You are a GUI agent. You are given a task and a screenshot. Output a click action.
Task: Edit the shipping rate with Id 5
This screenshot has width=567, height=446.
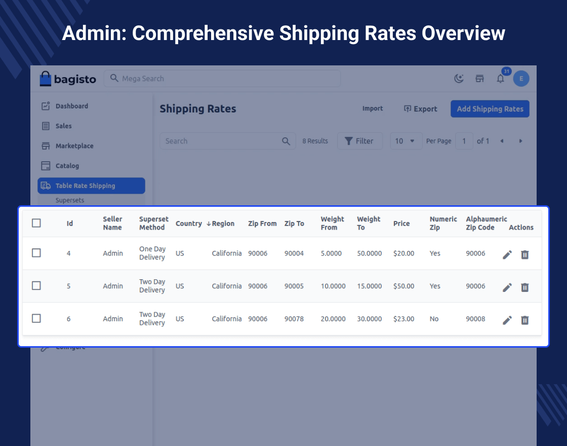click(507, 287)
